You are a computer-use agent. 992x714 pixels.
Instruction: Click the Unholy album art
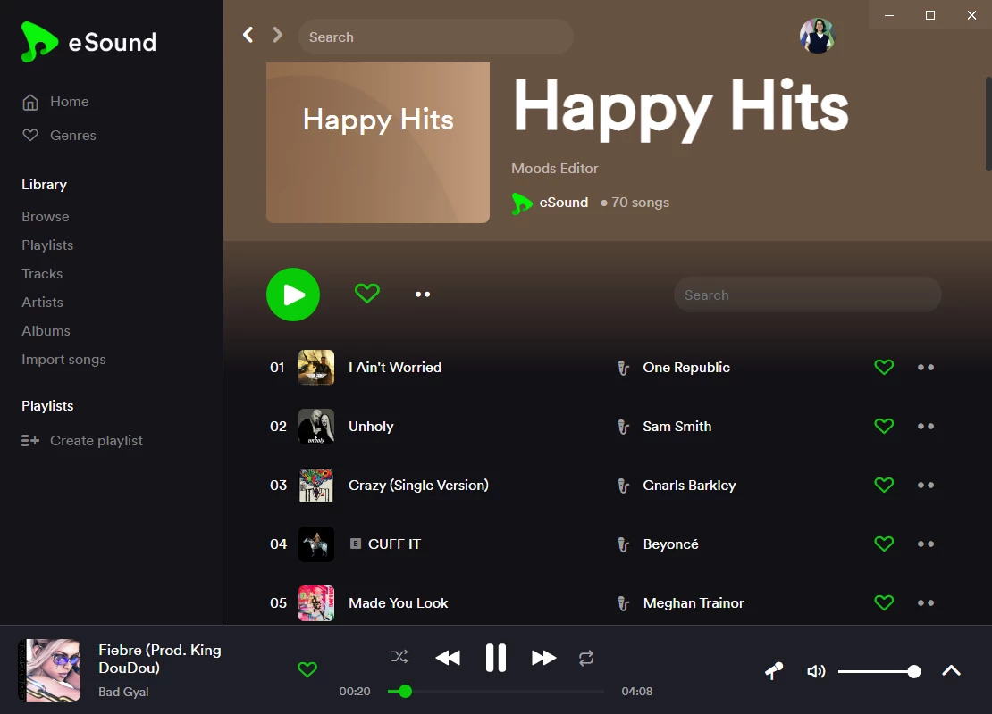(x=316, y=426)
